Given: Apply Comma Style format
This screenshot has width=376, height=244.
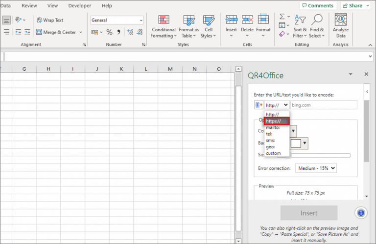Looking at the screenshot, I should click(x=118, y=32).
